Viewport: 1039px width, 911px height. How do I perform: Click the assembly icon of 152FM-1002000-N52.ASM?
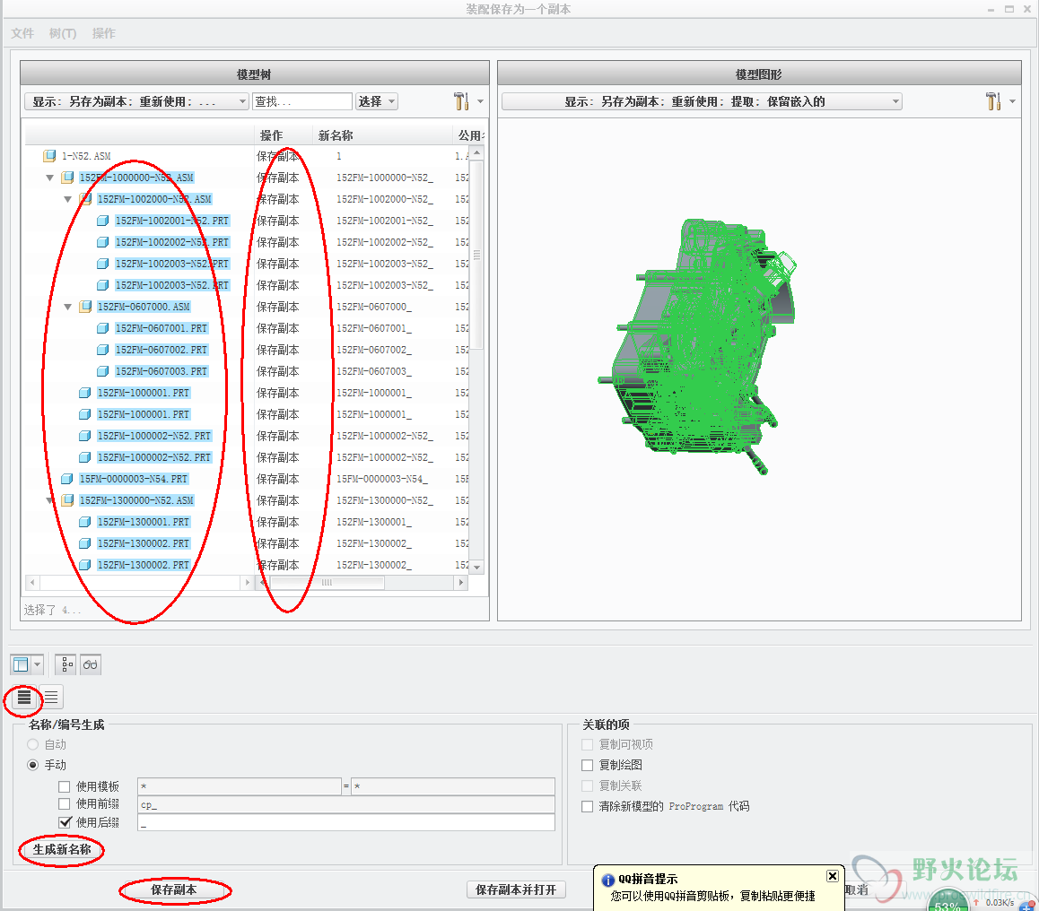click(85, 199)
